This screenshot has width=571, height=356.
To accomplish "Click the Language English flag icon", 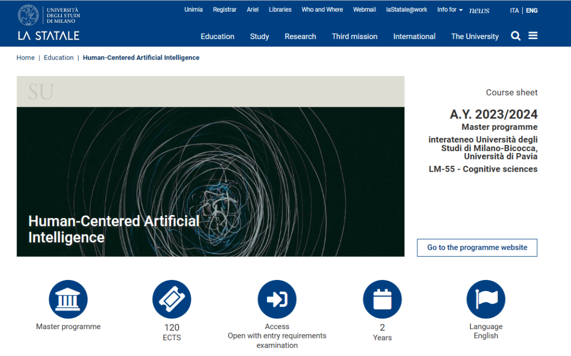I will click(486, 299).
